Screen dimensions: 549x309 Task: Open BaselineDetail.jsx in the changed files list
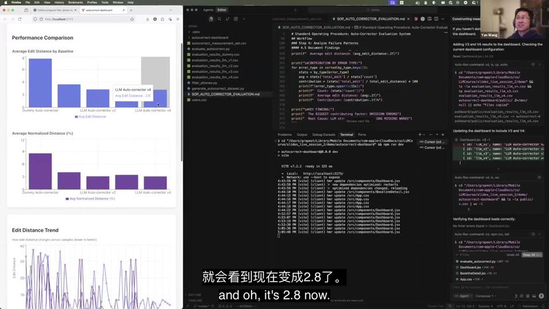coord(472,274)
